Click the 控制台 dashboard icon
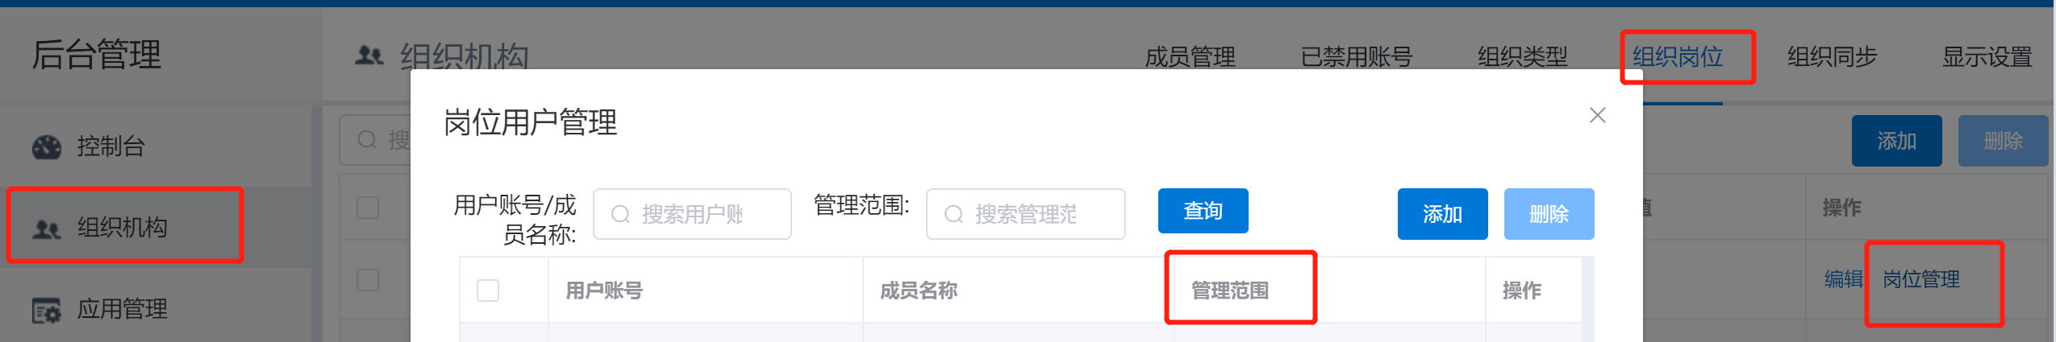The image size is (2056, 342). 47,147
